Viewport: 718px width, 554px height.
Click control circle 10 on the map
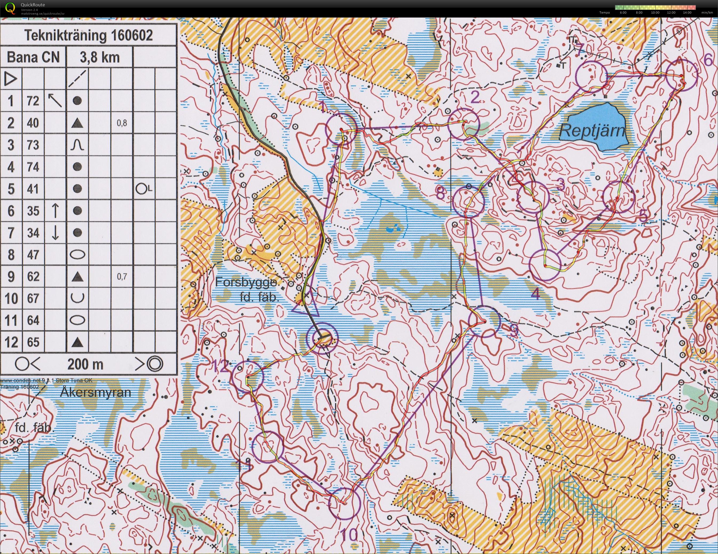344,504
